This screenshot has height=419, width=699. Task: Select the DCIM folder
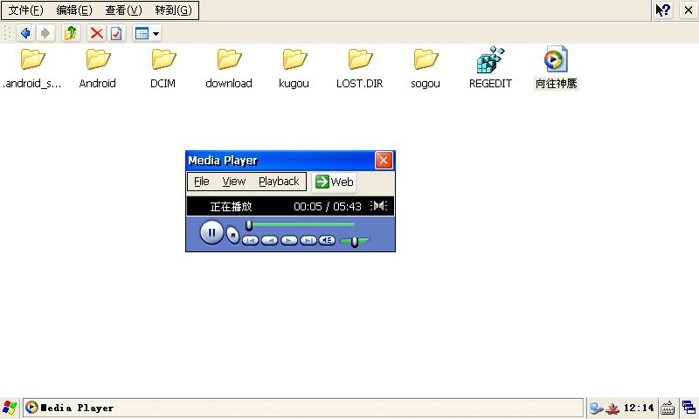point(163,67)
